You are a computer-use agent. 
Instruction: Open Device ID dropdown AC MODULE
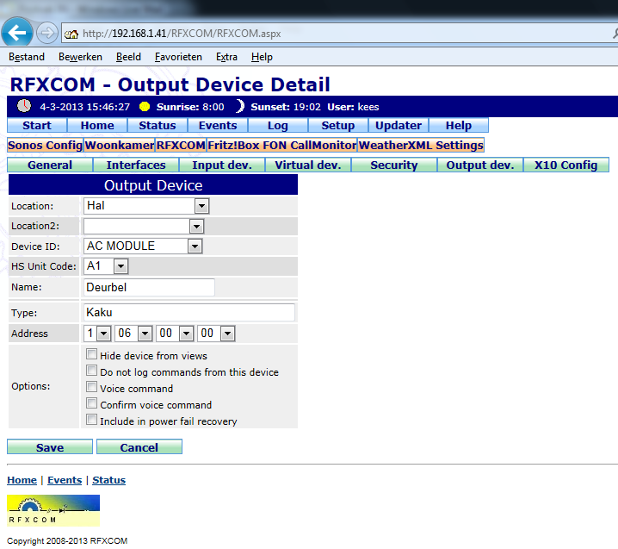[143, 246]
